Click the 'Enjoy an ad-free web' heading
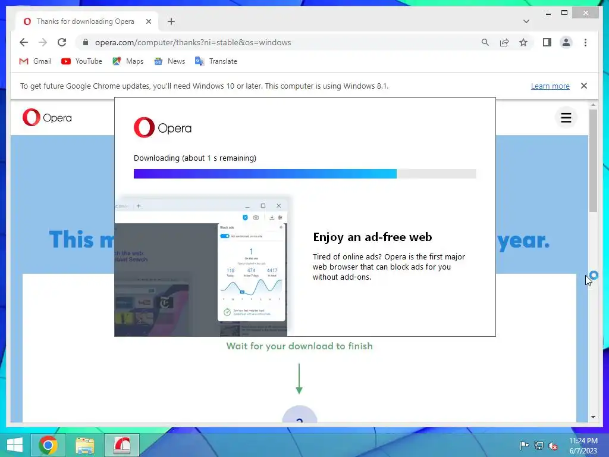Screen dimensions: 609x457 pos(372,237)
